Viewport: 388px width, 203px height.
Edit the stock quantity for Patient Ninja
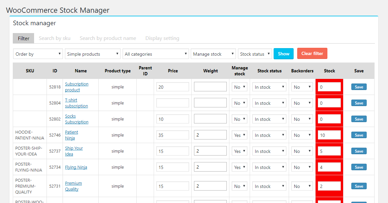point(329,135)
